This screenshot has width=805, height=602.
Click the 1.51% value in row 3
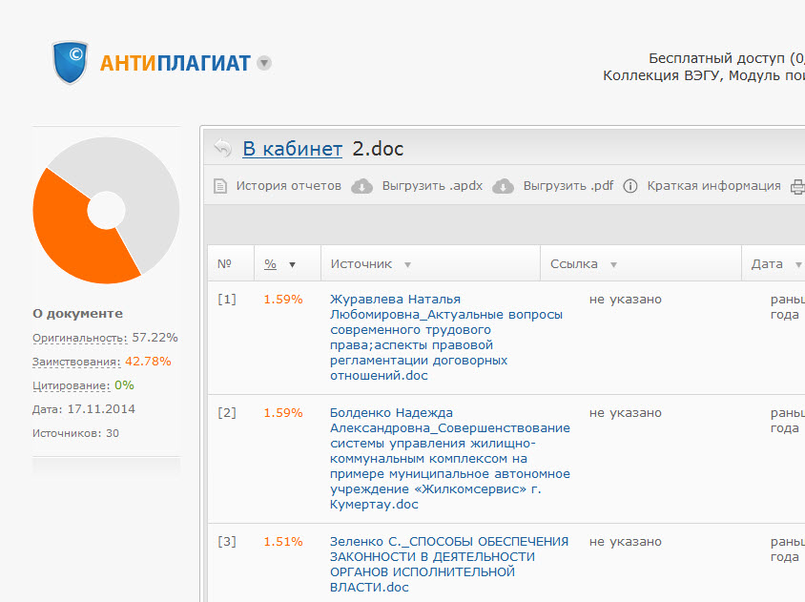coord(283,541)
